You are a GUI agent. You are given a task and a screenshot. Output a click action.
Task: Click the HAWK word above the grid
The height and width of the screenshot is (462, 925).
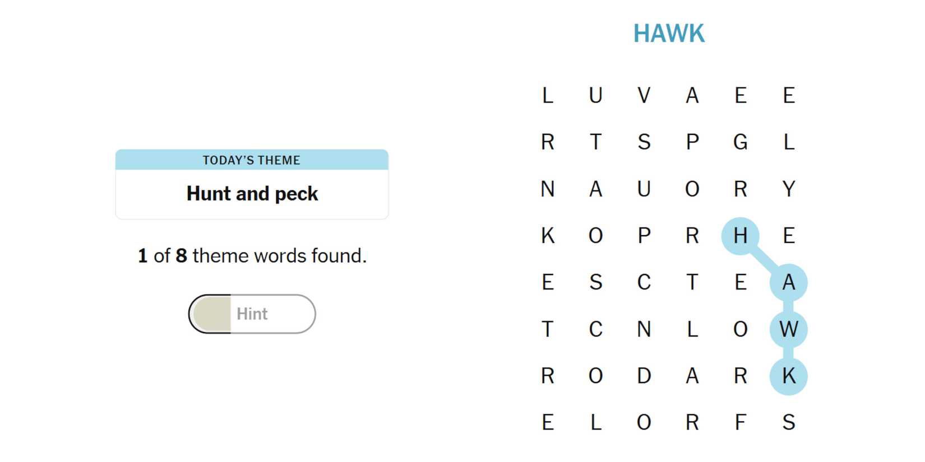coord(668,34)
